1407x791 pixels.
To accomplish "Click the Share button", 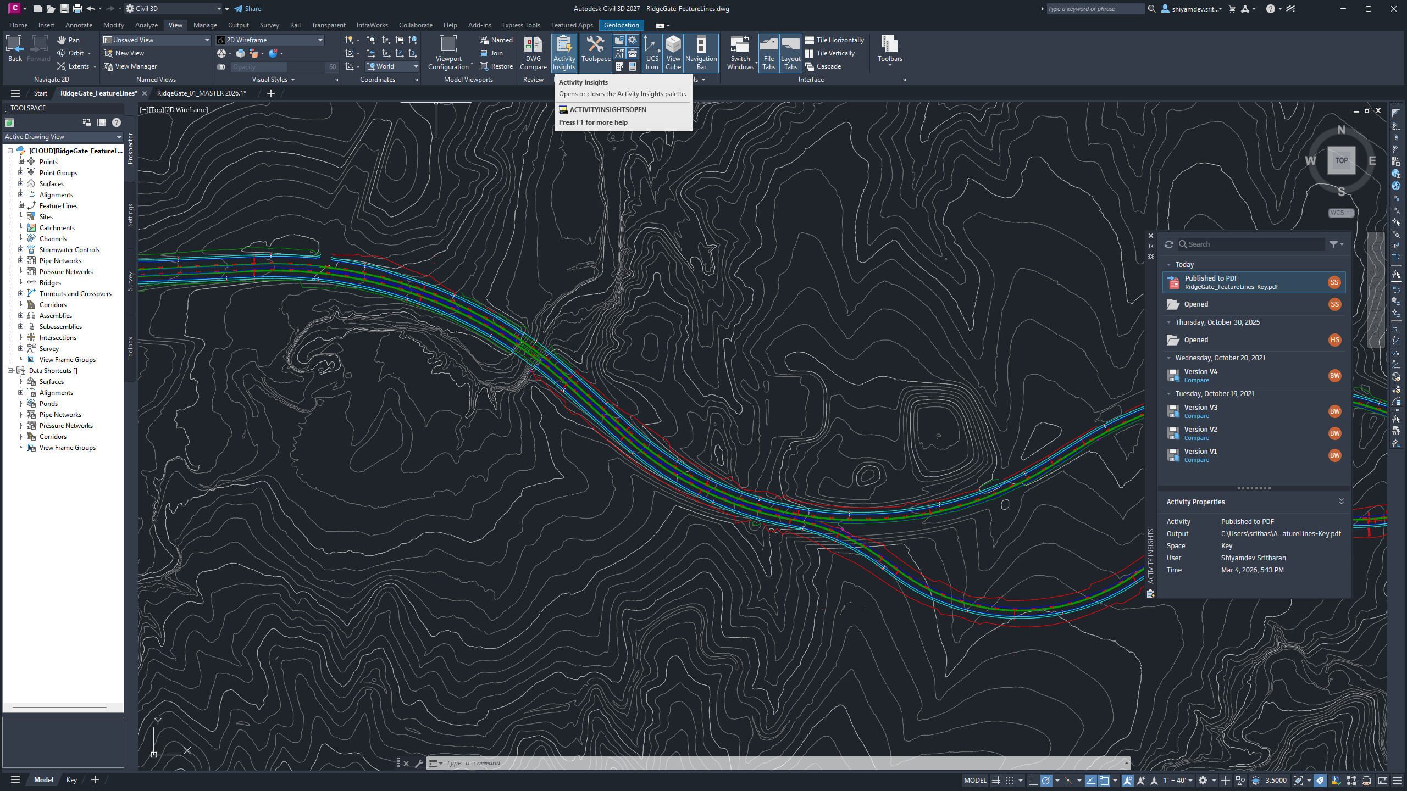I will pos(247,9).
